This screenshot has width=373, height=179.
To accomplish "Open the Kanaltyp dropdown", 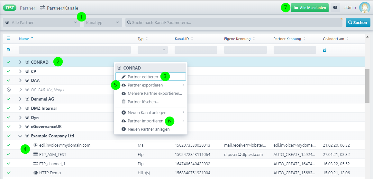I will pyautogui.click(x=103, y=22).
